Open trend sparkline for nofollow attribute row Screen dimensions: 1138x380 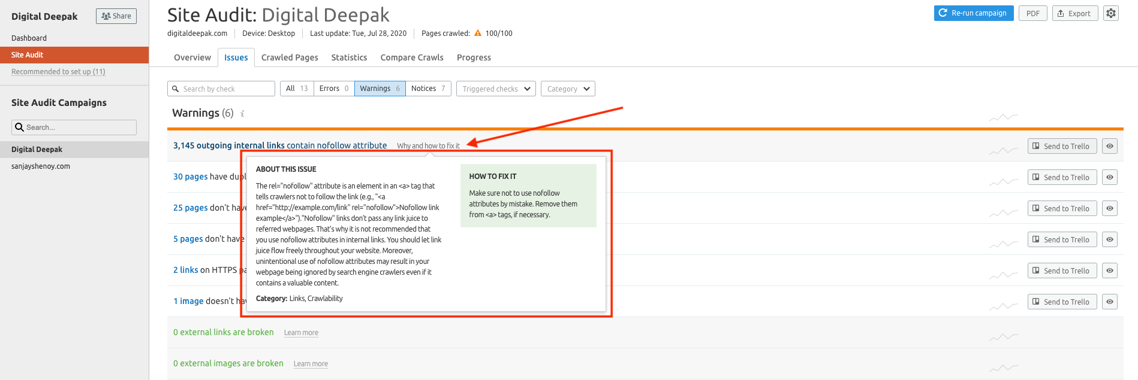[1004, 150]
